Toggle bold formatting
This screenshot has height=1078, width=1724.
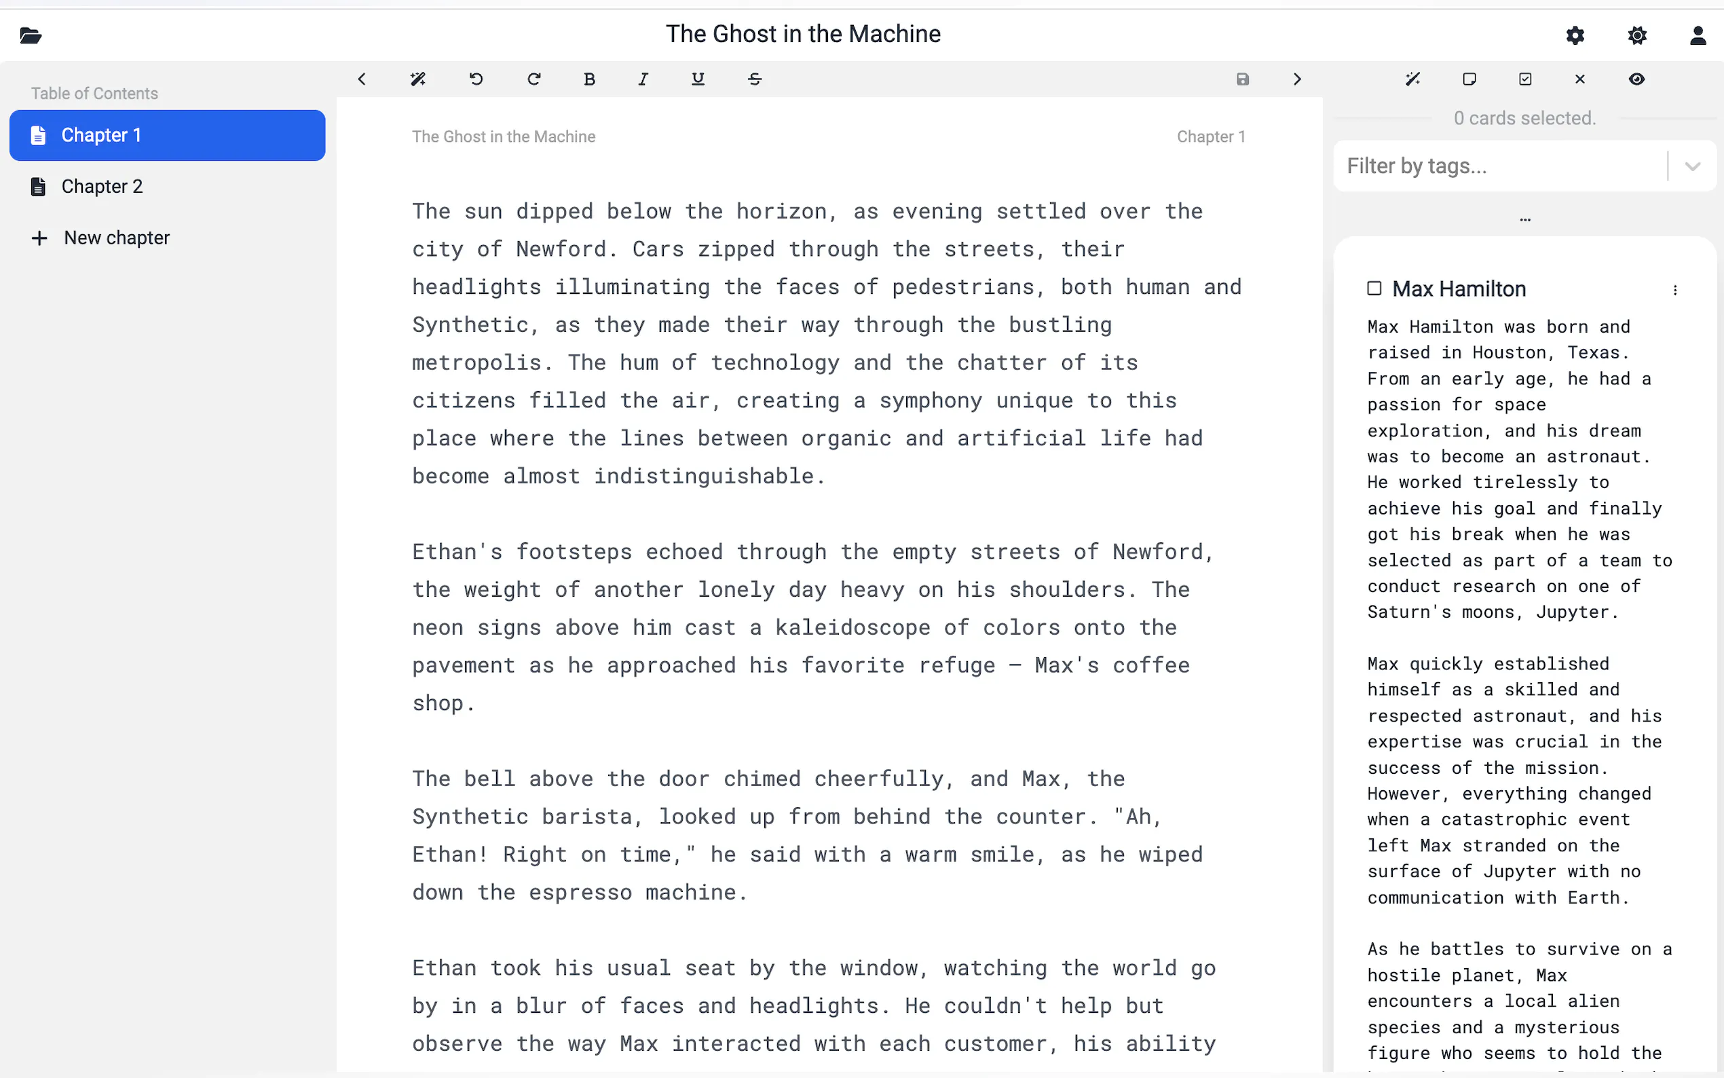click(588, 79)
